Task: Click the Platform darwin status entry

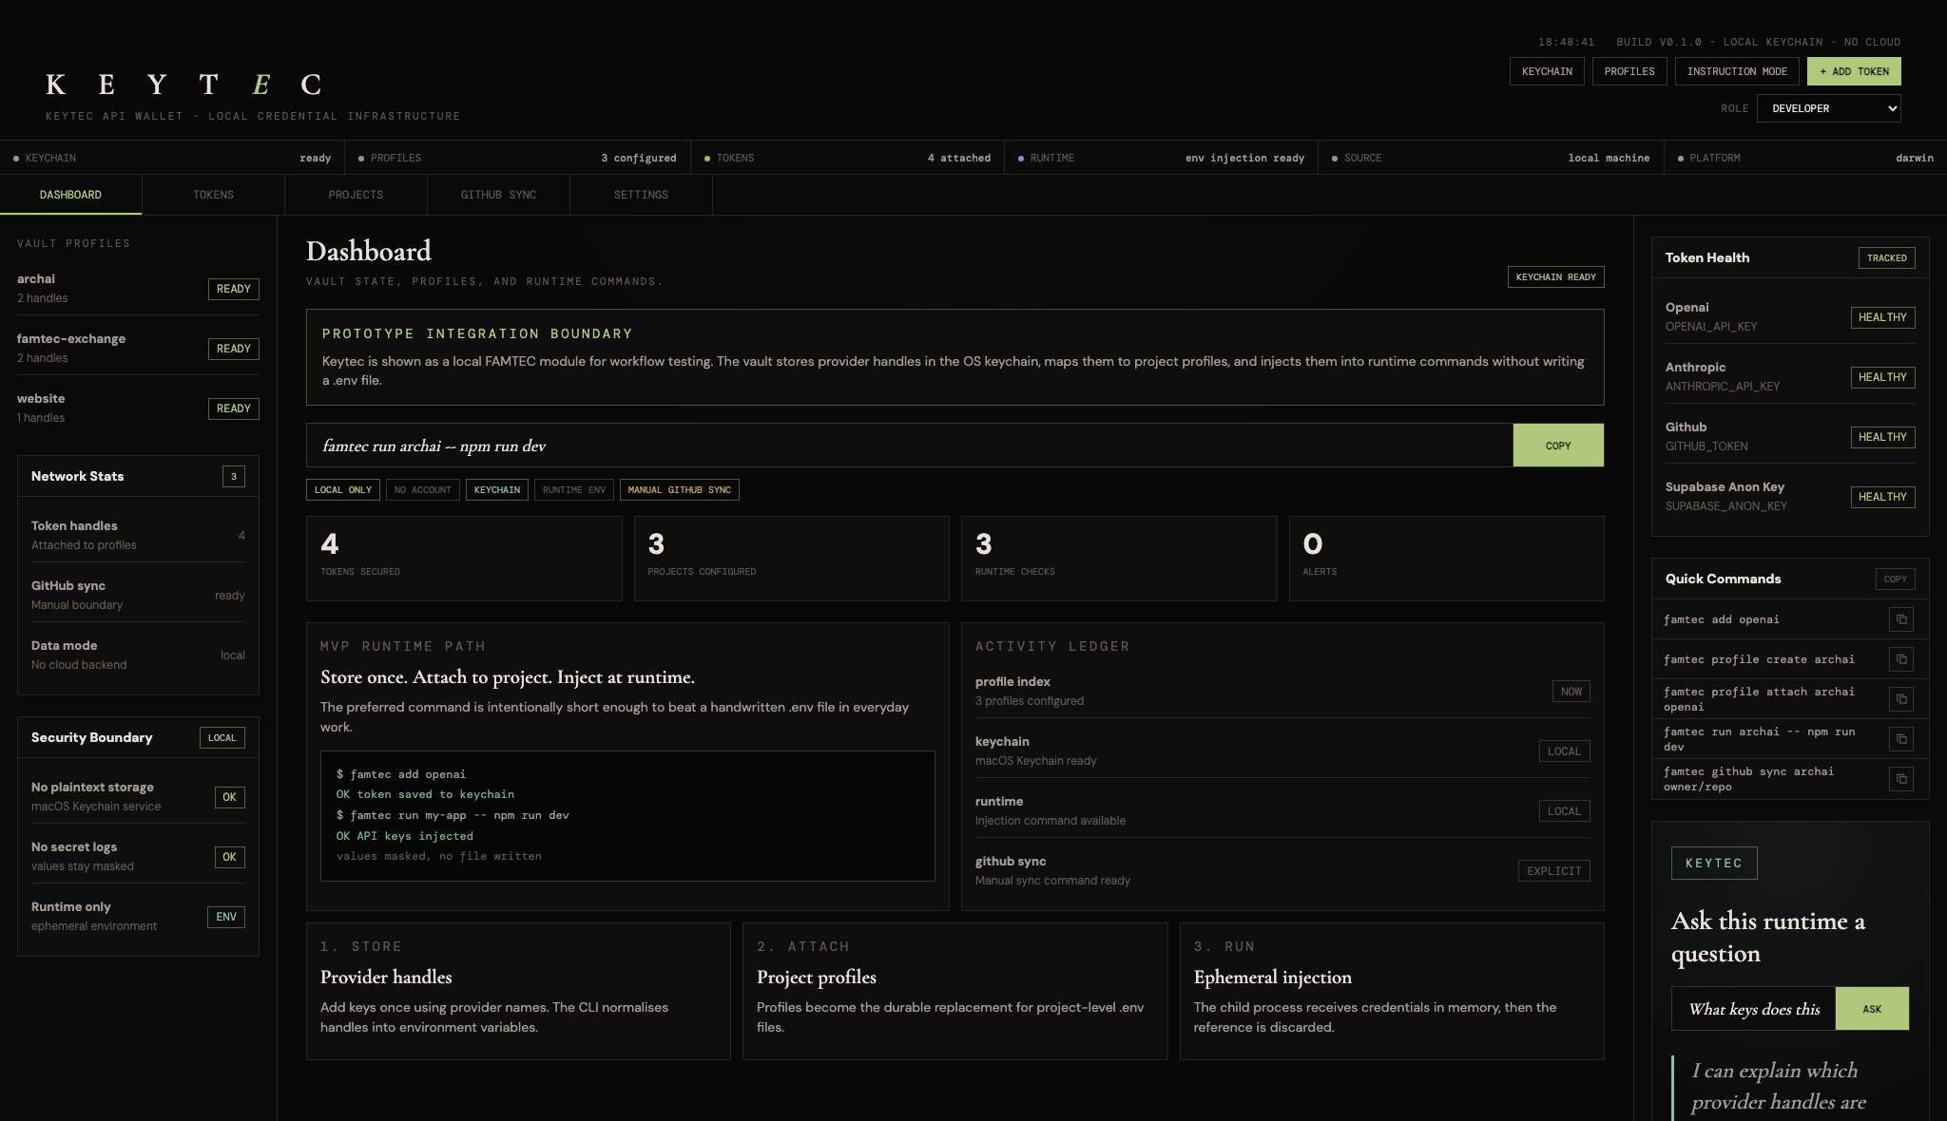Action: coord(1805,158)
